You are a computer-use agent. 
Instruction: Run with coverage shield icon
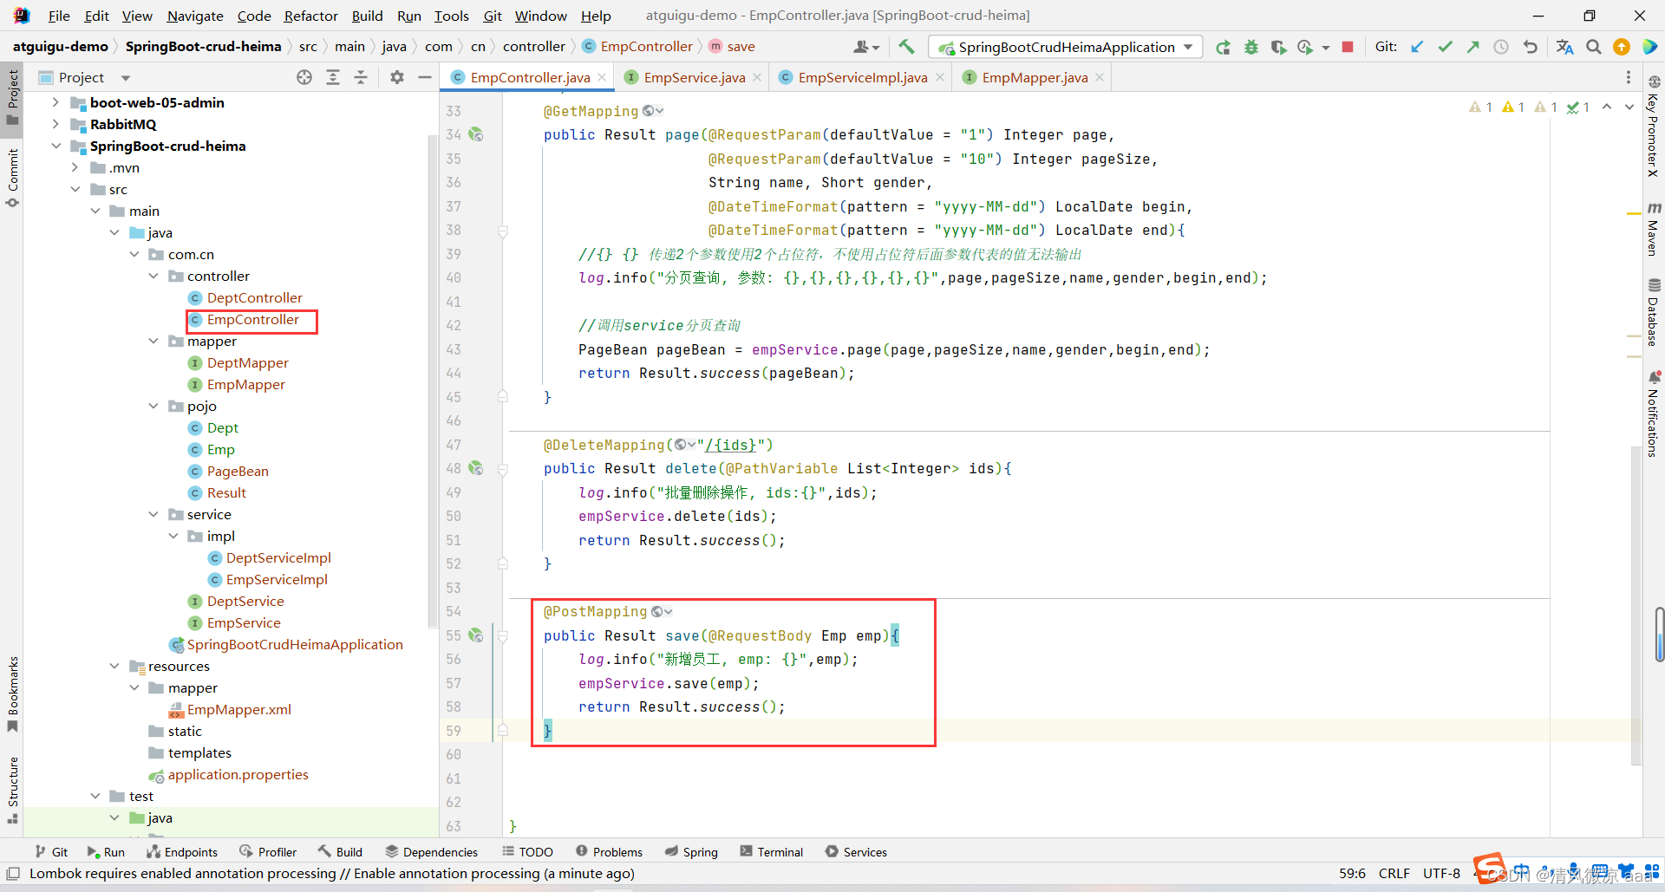(1278, 47)
